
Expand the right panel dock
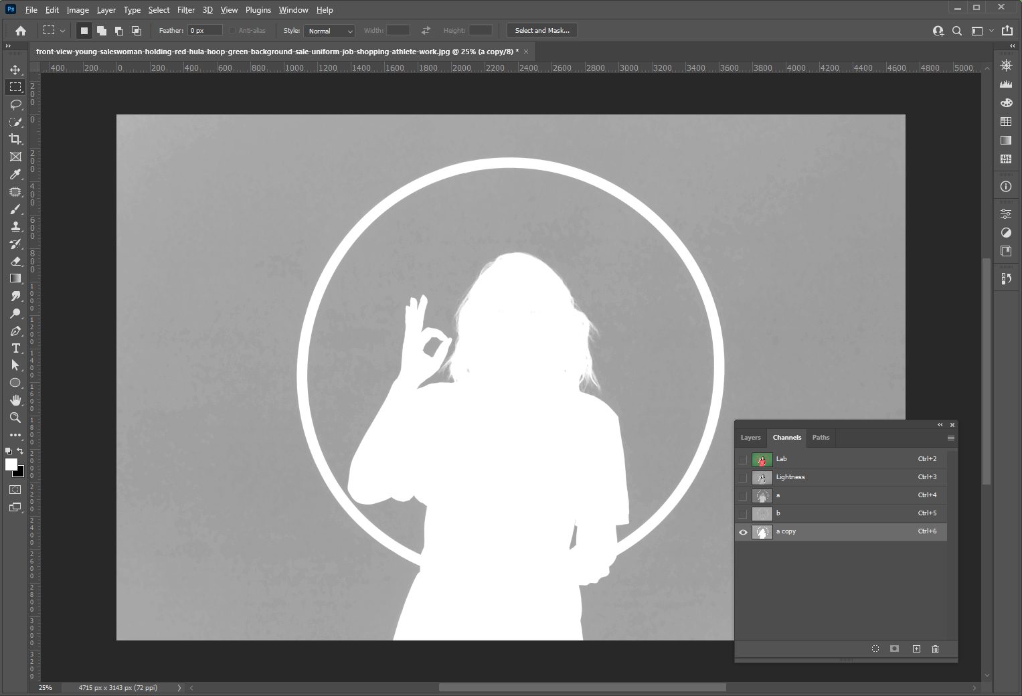click(x=1013, y=46)
